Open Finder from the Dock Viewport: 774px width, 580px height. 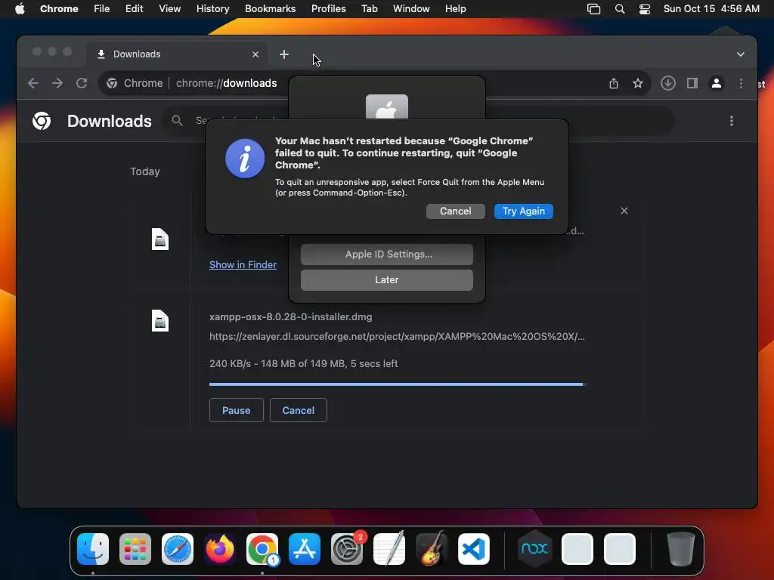[x=93, y=549]
